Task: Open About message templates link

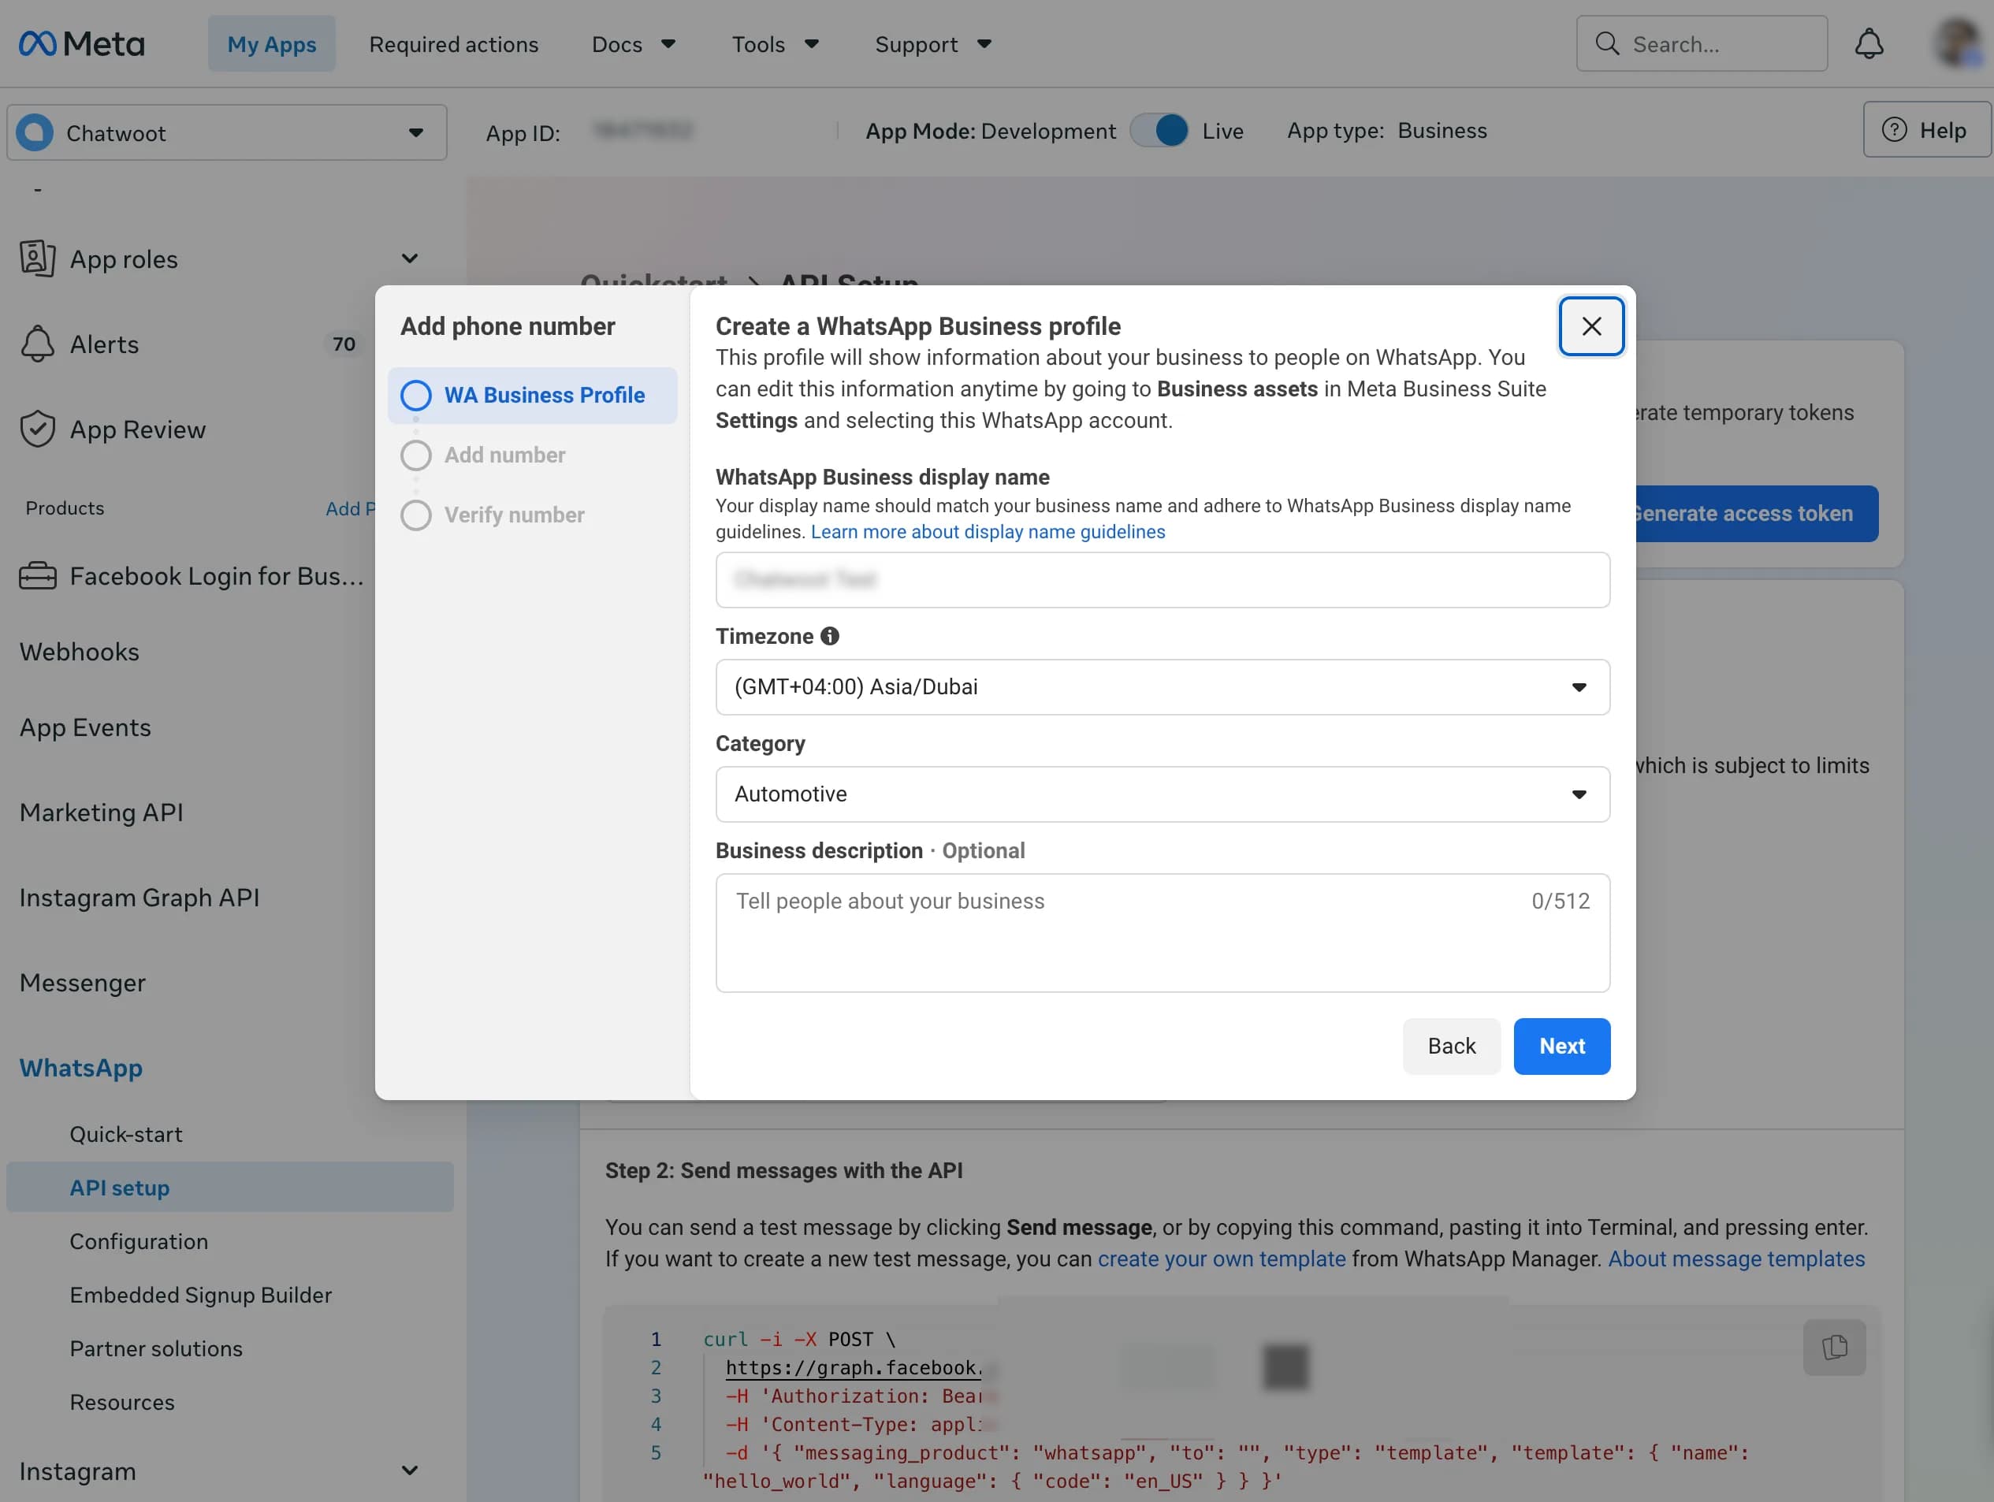Action: coord(1736,1258)
